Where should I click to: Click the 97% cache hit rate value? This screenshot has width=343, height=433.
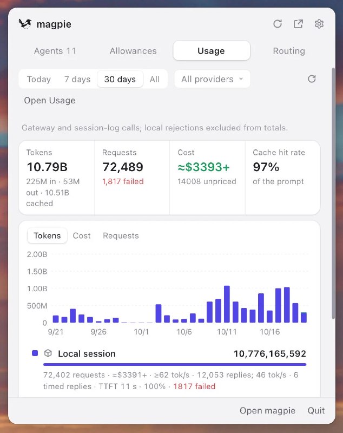click(x=266, y=167)
